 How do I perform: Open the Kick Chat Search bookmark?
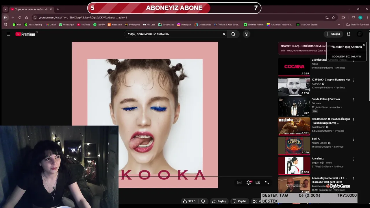click(307, 25)
